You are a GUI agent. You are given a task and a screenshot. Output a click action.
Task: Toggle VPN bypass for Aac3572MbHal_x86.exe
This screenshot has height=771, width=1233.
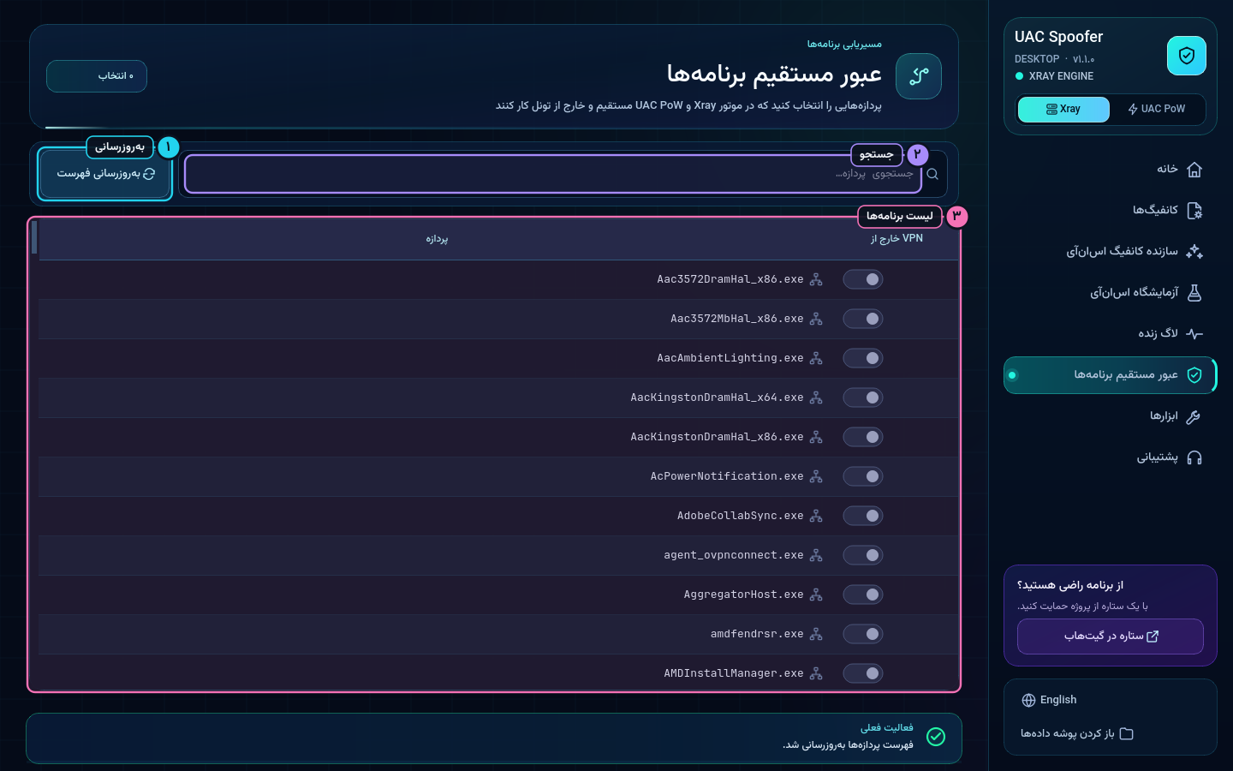click(863, 319)
